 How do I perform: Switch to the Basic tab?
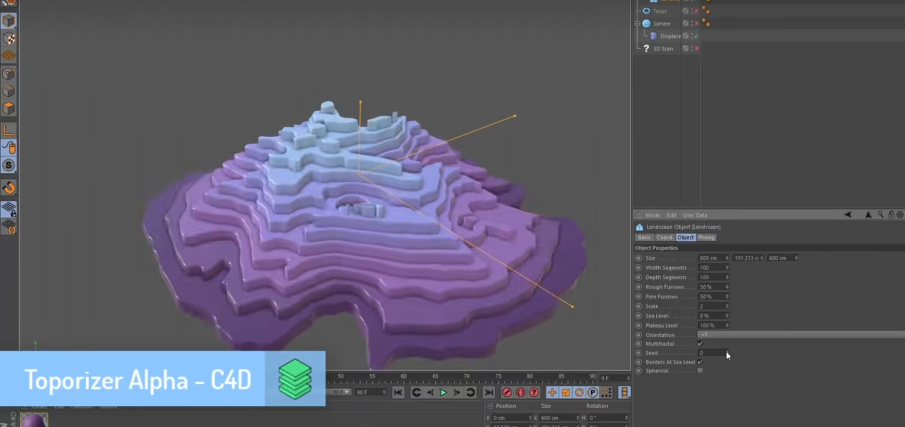point(644,237)
